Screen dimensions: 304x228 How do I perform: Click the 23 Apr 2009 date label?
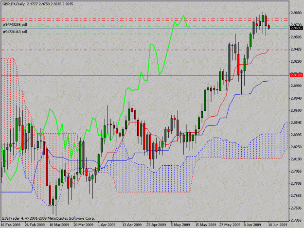click(x=156, y=225)
